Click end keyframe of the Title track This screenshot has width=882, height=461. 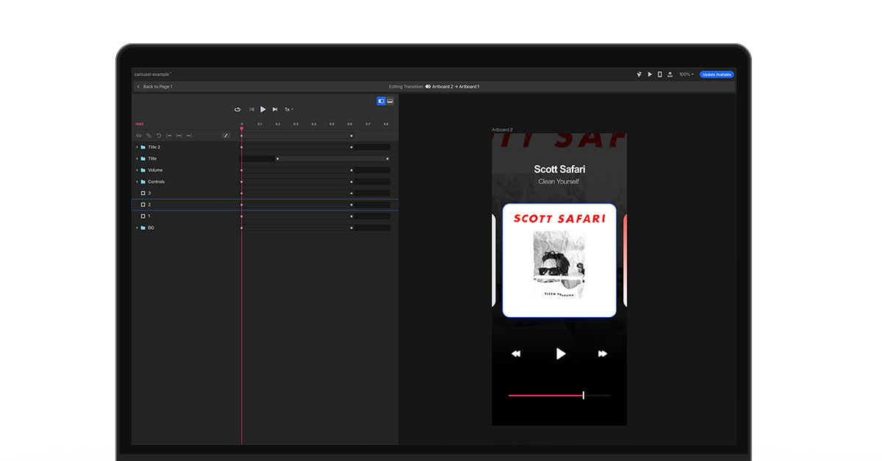(x=387, y=159)
